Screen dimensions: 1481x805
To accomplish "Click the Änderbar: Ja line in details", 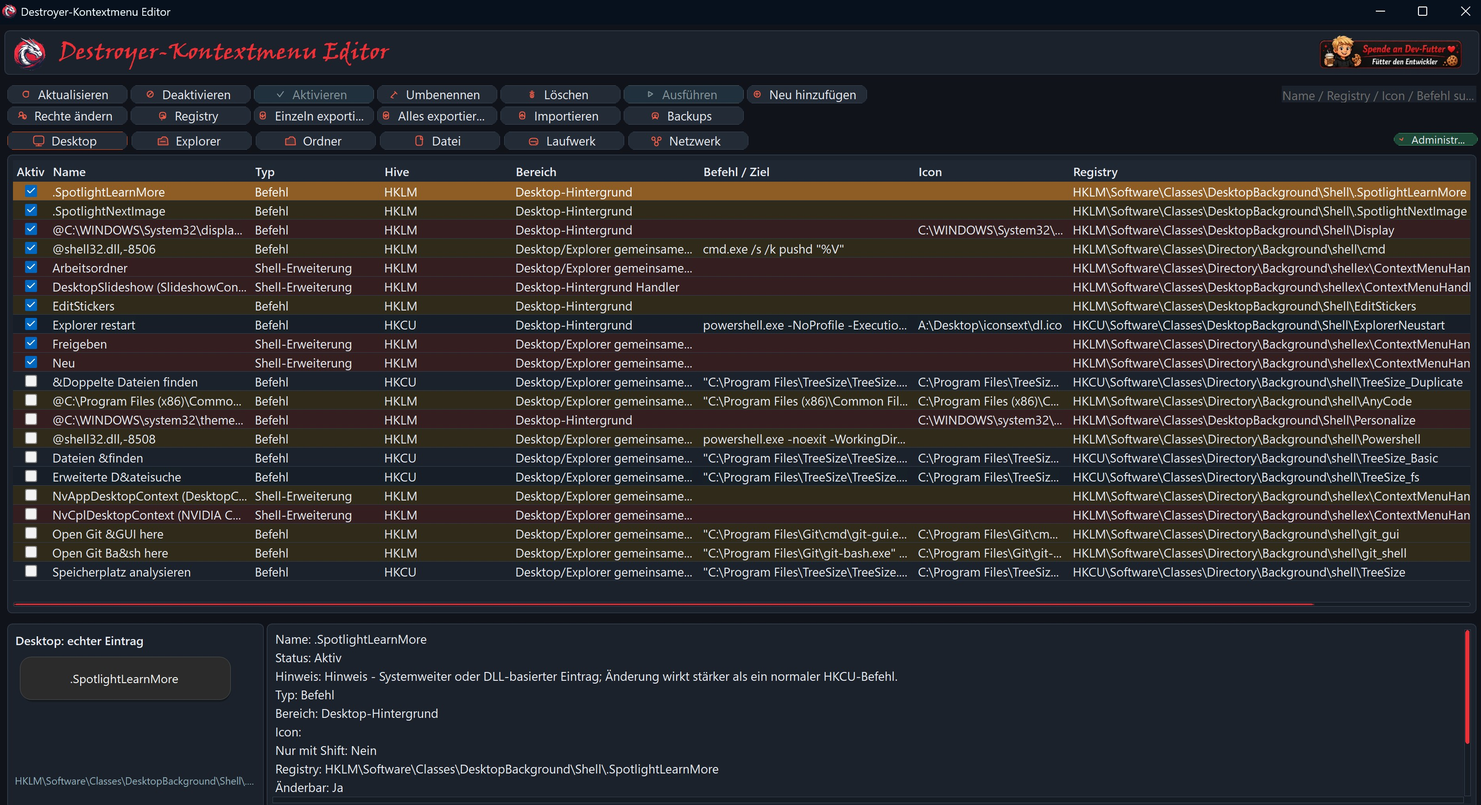I will pyautogui.click(x=309, y=787).
